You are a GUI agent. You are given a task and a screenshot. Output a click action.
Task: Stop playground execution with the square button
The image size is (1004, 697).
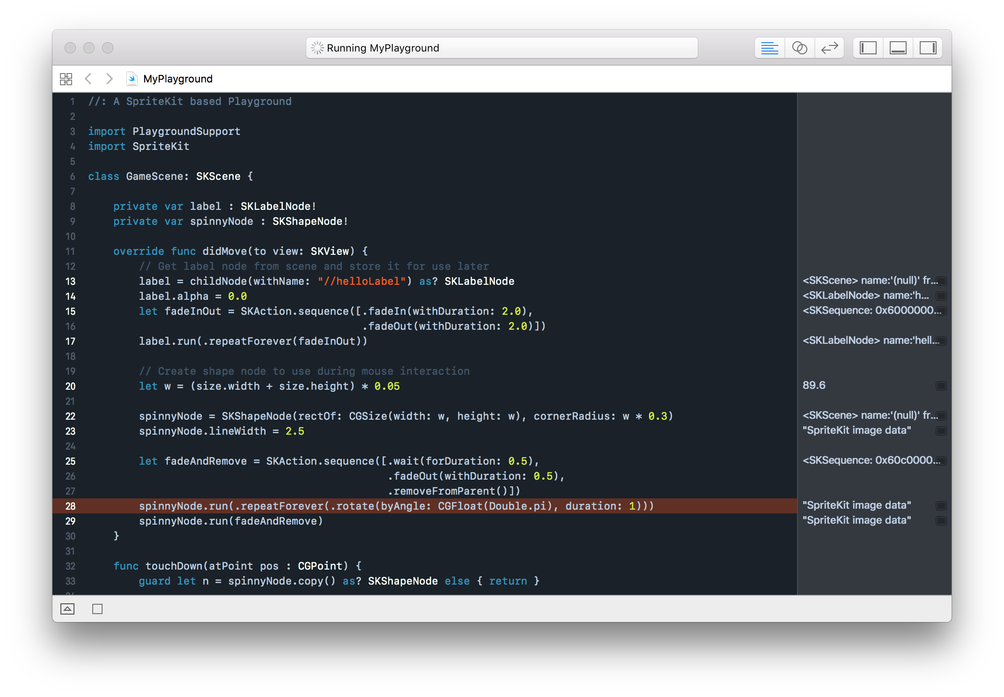(x=97, y=609)
